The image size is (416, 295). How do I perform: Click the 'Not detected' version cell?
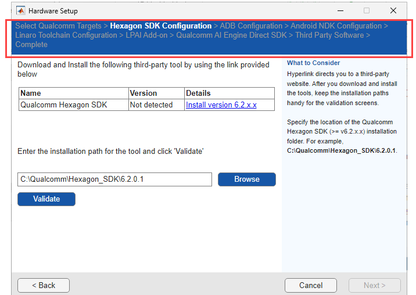[151, 105]
